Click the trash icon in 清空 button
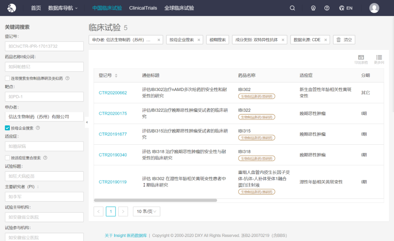Viewport: 394px width, 241px height. point(339,40)
